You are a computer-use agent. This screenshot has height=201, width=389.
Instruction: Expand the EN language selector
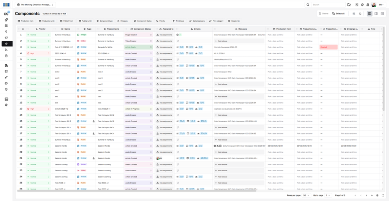tap(382, 5)
